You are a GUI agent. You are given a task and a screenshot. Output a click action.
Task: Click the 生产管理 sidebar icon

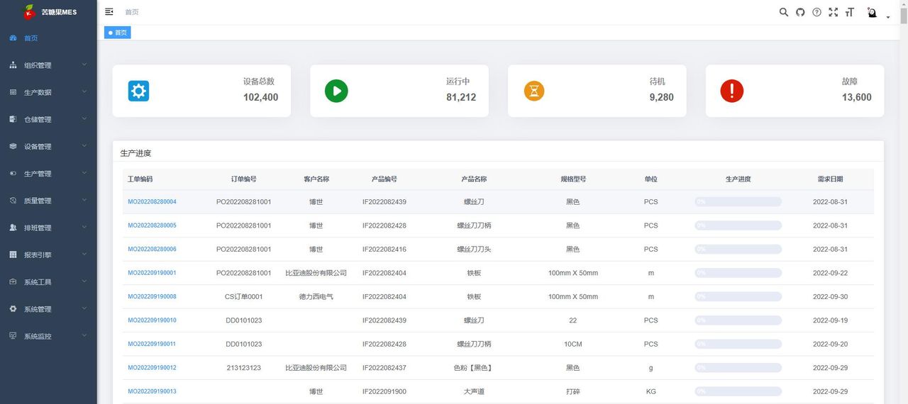pyautogui.click(x=13, y=174)
